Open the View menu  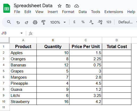39,12
